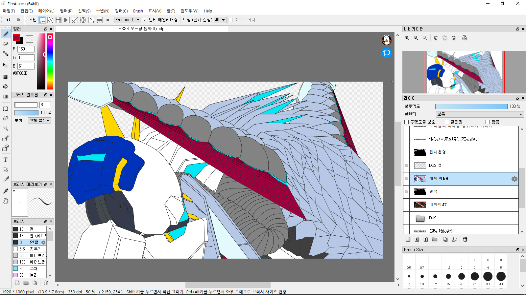The height and width of the screenshot is (295, 526).
Task: Select the Eyedropper tool
Action: point(6,191)
